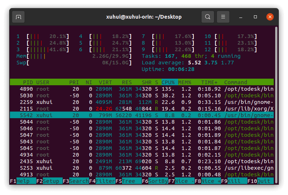
Task: Select process row with PID 5030
Action: click(x=142, y=95)
